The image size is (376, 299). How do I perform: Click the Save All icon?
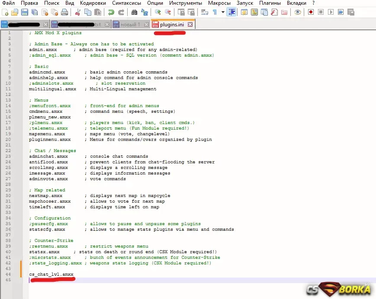pyautogui.click(x=35, y=12)
